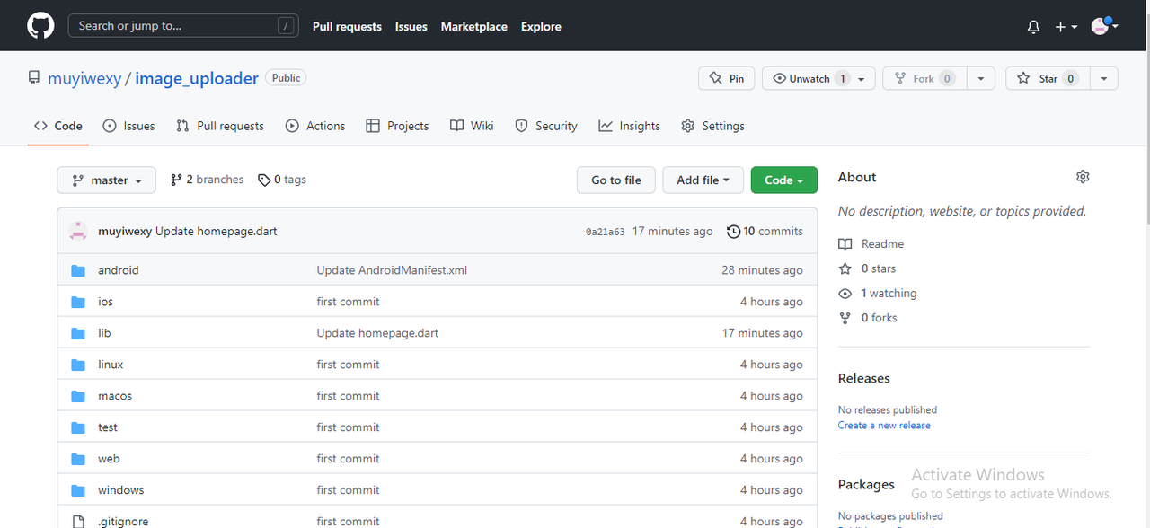Open the user avatar menu
Viewport: 1150px width, 528px height.
(x=1104, y=26)
